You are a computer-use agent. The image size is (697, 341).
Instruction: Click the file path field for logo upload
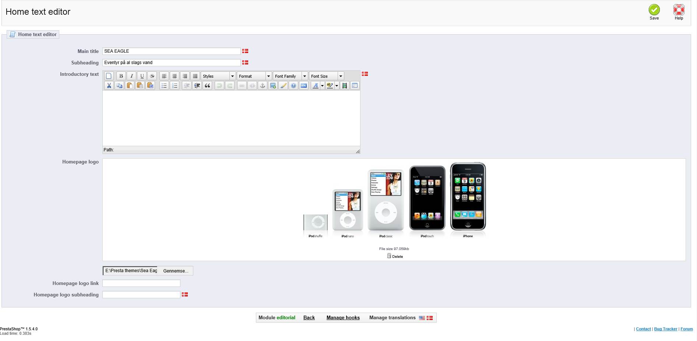click(130, 271)
